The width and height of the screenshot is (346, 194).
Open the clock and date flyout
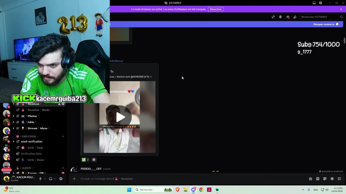[337, 190]
